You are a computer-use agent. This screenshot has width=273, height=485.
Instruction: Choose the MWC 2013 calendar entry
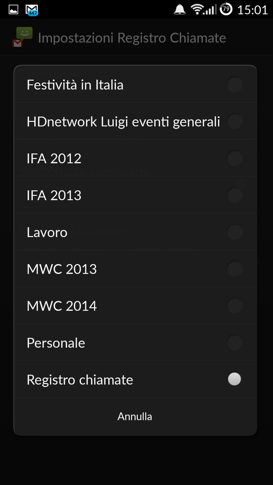click(x=62, y=269)
